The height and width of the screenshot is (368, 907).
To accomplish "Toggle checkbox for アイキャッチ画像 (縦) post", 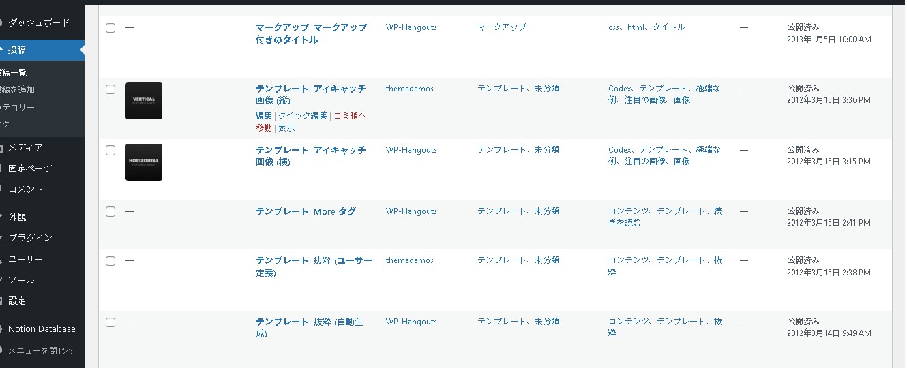I will [110, 89].
